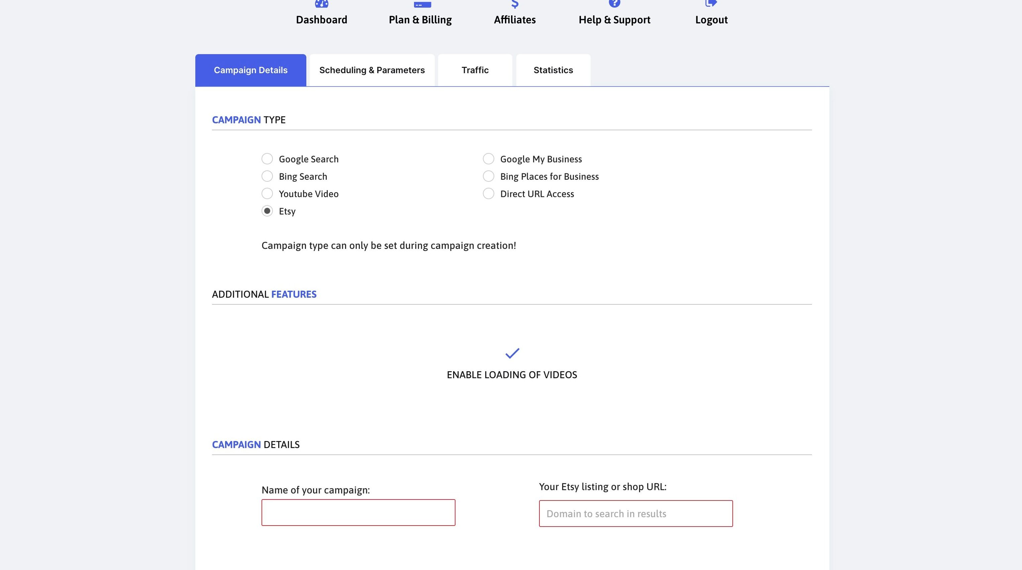Choose the Youtube Video radio option
The image size is (1022, 570).
(x=267, y=194)
